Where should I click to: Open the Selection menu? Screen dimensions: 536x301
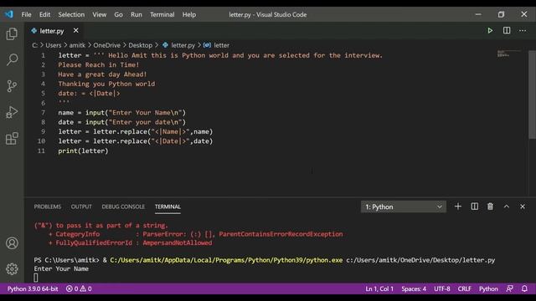click(x=71, y=15)
